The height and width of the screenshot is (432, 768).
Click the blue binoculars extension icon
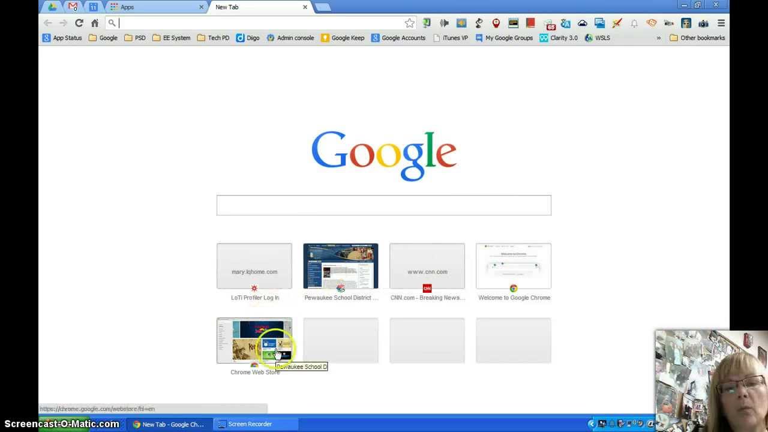pyautogui.click(x=703, y=23)
